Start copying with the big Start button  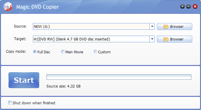(24, 80)
